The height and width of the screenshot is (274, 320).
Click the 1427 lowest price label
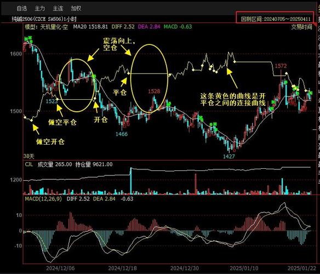(x=229, y=156)
